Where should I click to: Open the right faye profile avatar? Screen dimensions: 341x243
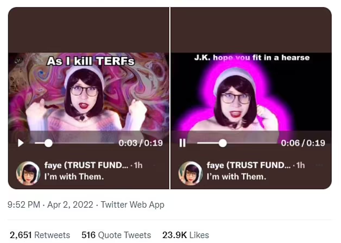click(x=191, y=173)
